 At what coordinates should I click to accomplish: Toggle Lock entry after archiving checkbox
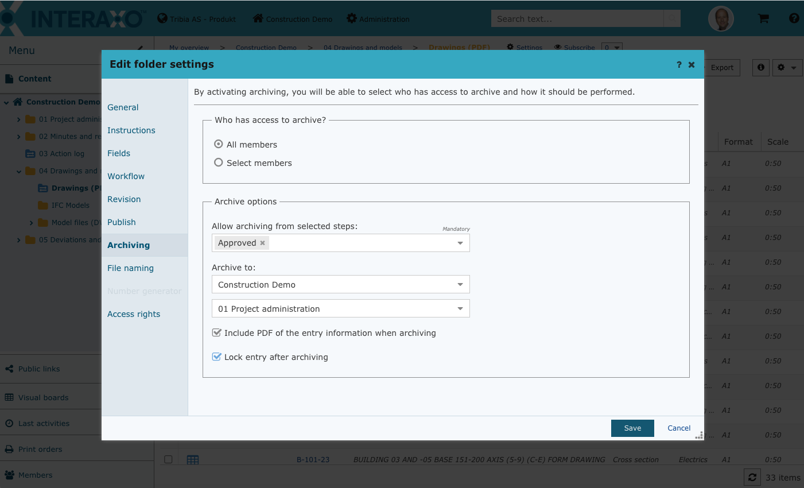(217, 357)
